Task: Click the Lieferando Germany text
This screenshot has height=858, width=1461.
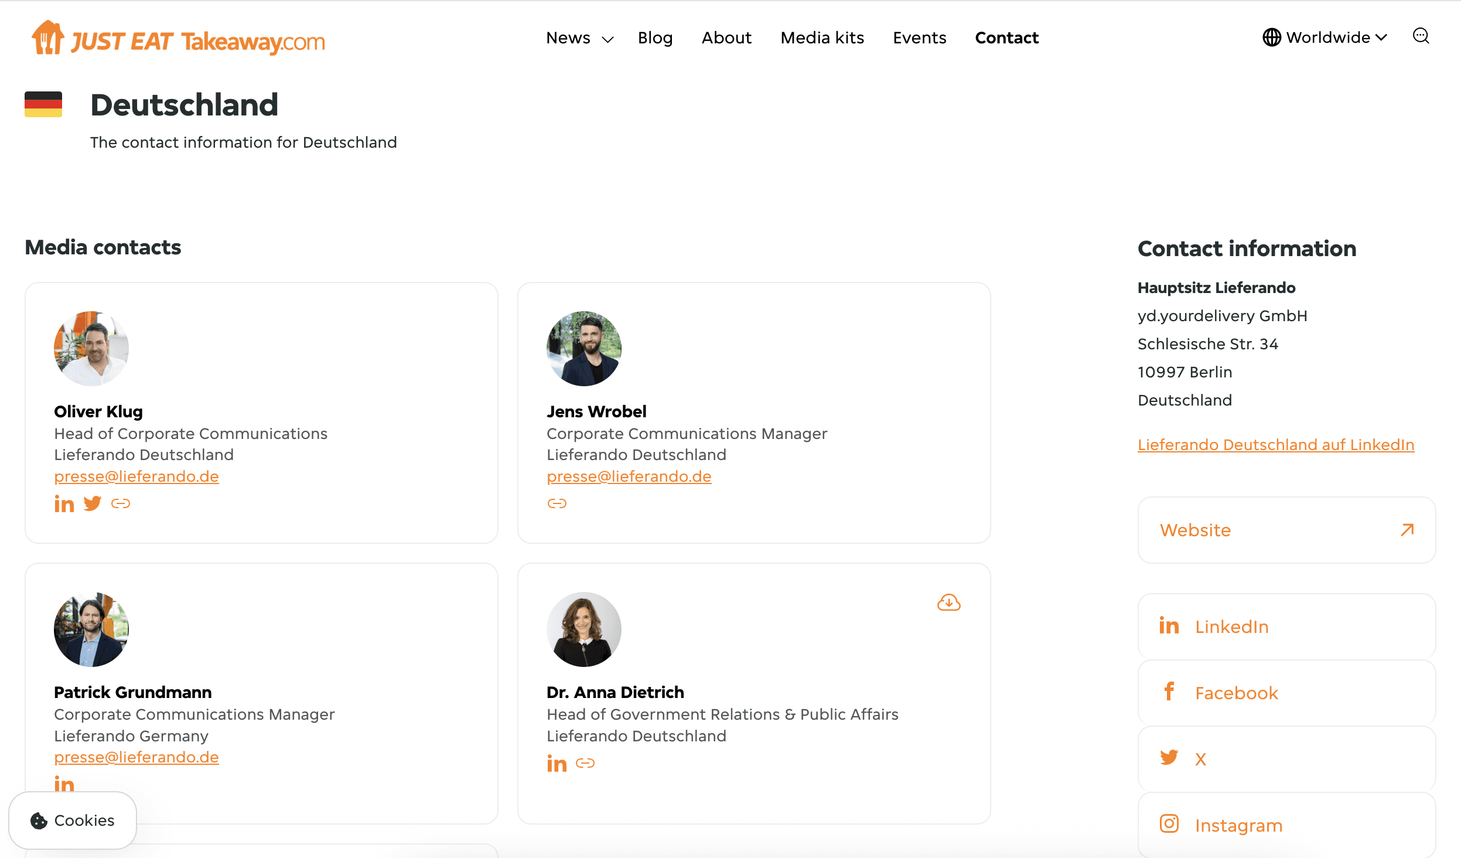Action: (x=131, y=736)
